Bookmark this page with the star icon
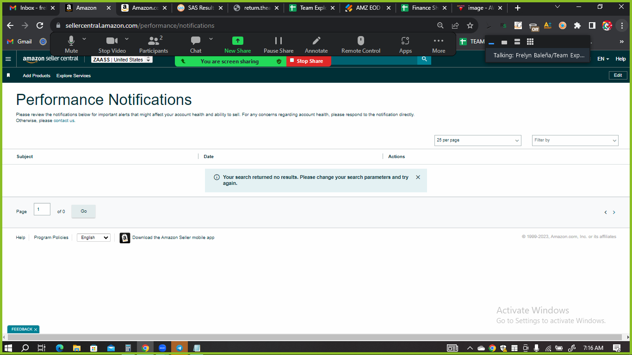The height and width of the screenshot is (355, 632). point(470,25)
